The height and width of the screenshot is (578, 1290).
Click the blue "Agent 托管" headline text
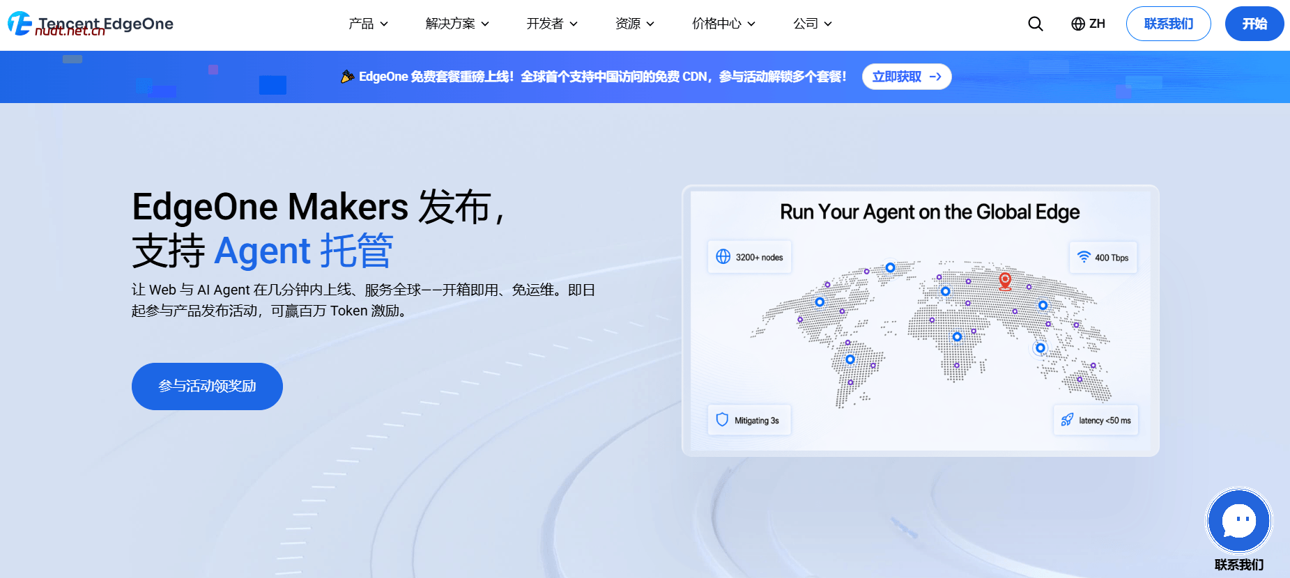pyautogui.click(x=304, y=251)
